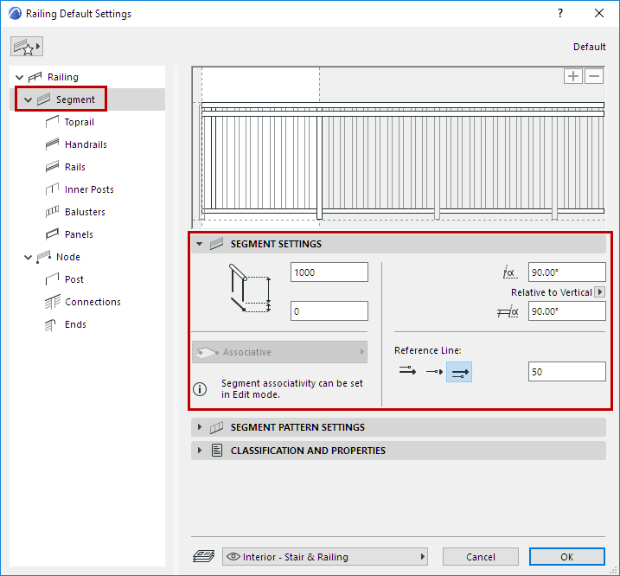The width and height of the screenshot is (620, 576).
Task: Click the Handrails icon
Action: click(x=52, y=144)
